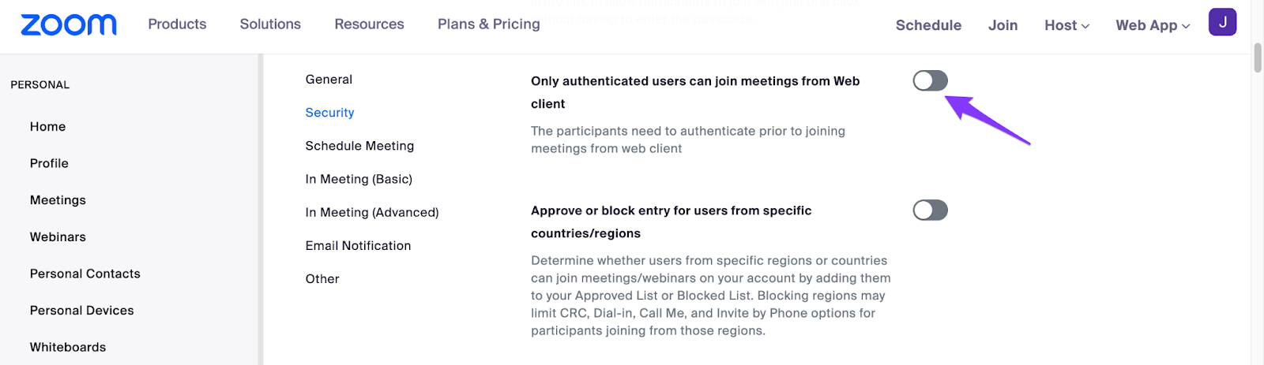
Task: Click the Zoom logo
Action: [x=69, y=24]
